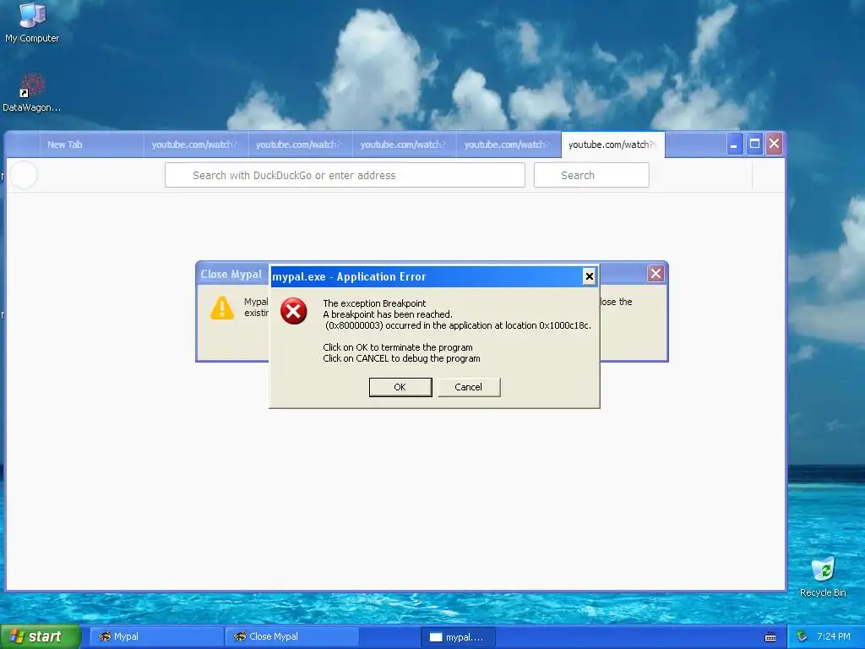Select the Mypal taskbar button
The image size is (865, 649).
(x=156, y=636)
